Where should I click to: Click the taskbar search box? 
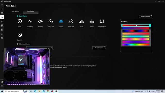click(16, 91)
